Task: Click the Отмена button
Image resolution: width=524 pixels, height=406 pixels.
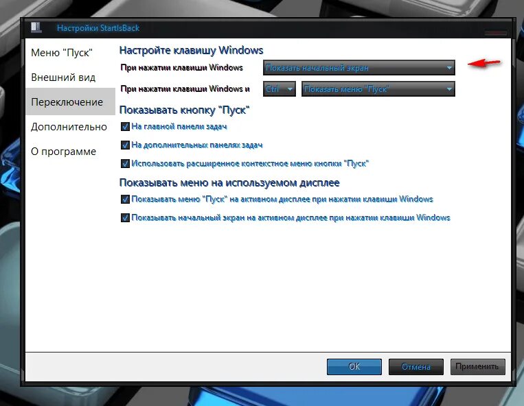Action: click(x=416, y=367)
